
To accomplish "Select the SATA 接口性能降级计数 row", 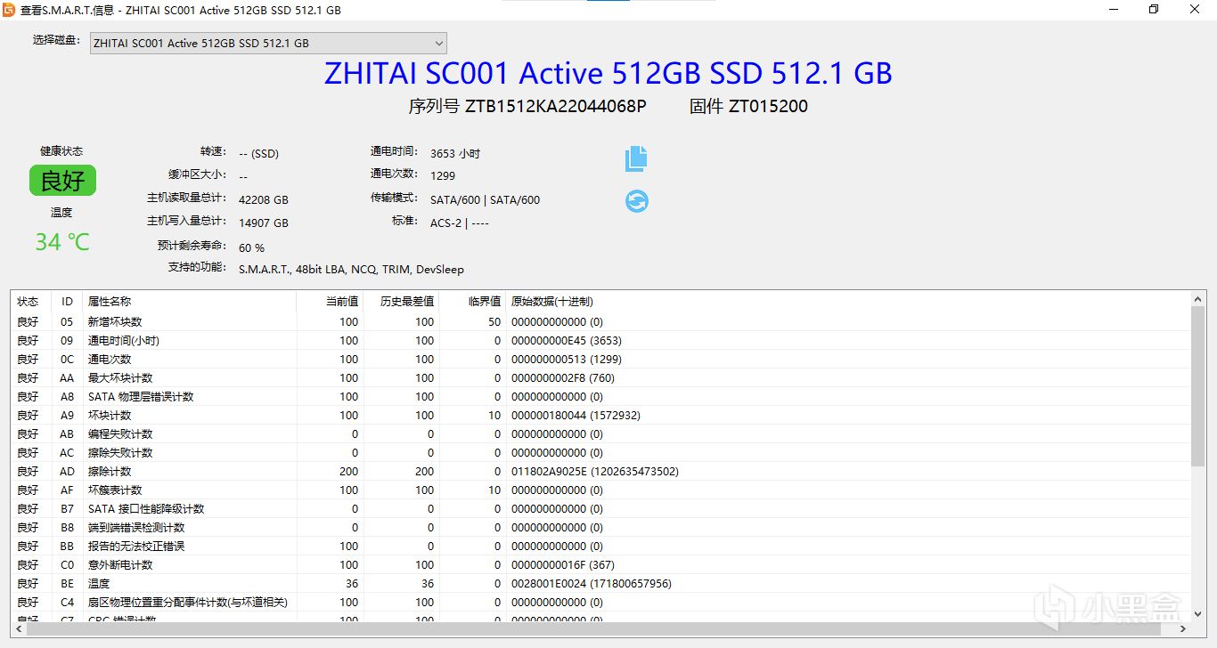I will point(601,508).
